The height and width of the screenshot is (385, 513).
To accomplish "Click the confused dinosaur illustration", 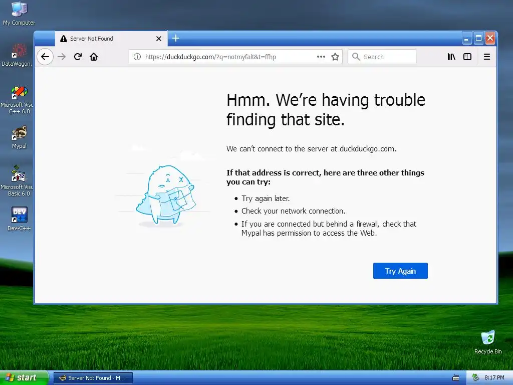I will pyautogui.click(x=165, y=195).
